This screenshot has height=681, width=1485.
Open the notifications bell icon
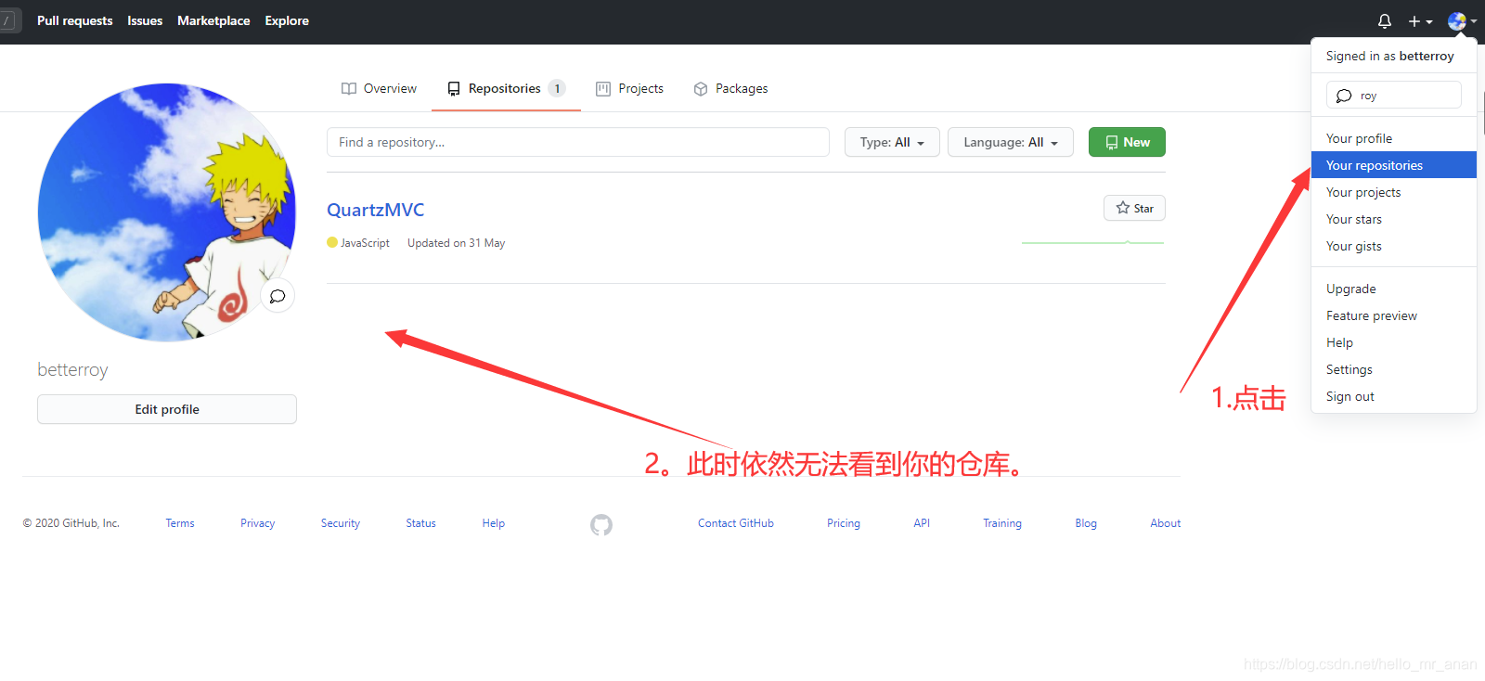point(1385,20)
